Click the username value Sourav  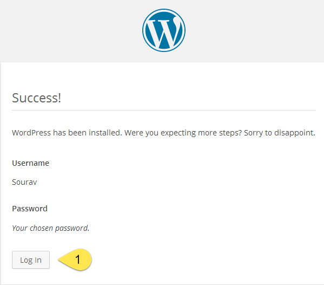click(24, 182)
